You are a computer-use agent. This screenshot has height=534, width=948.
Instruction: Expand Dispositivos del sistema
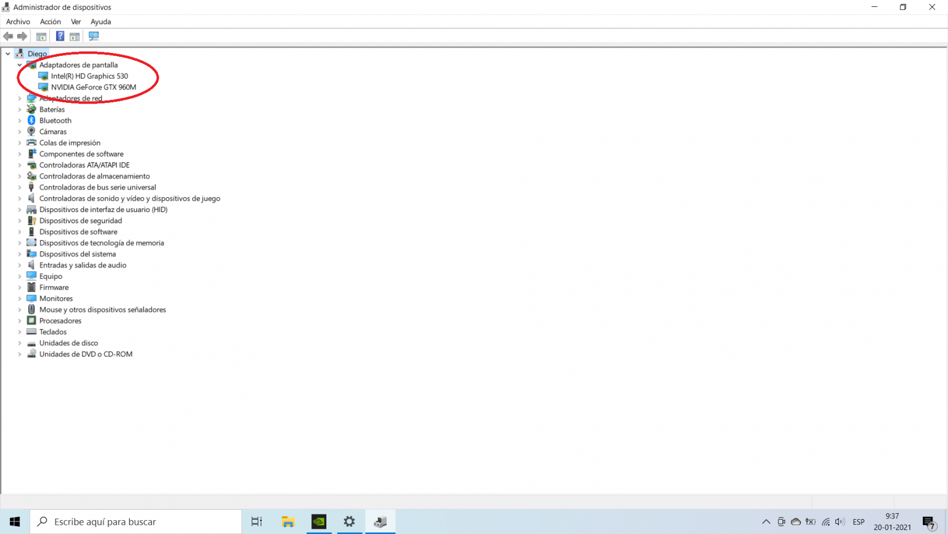(x=20, y=254)
